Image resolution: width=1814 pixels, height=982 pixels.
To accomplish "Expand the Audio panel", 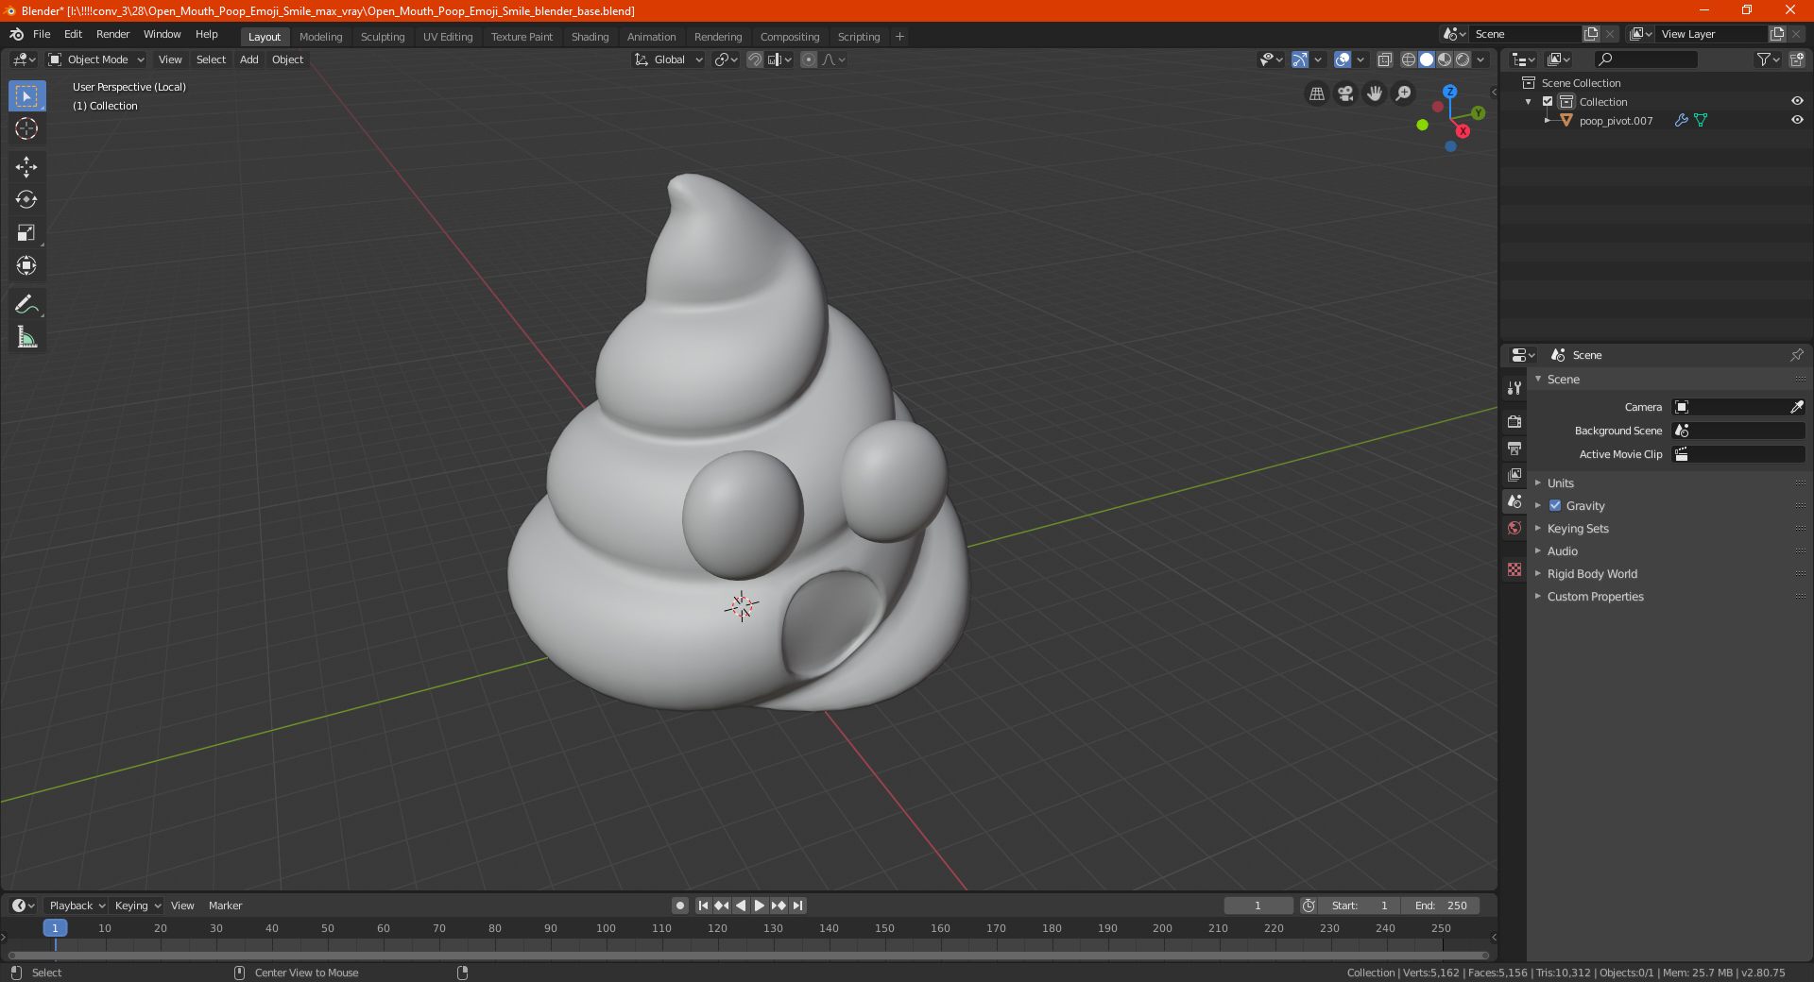I will point(1562,550).
